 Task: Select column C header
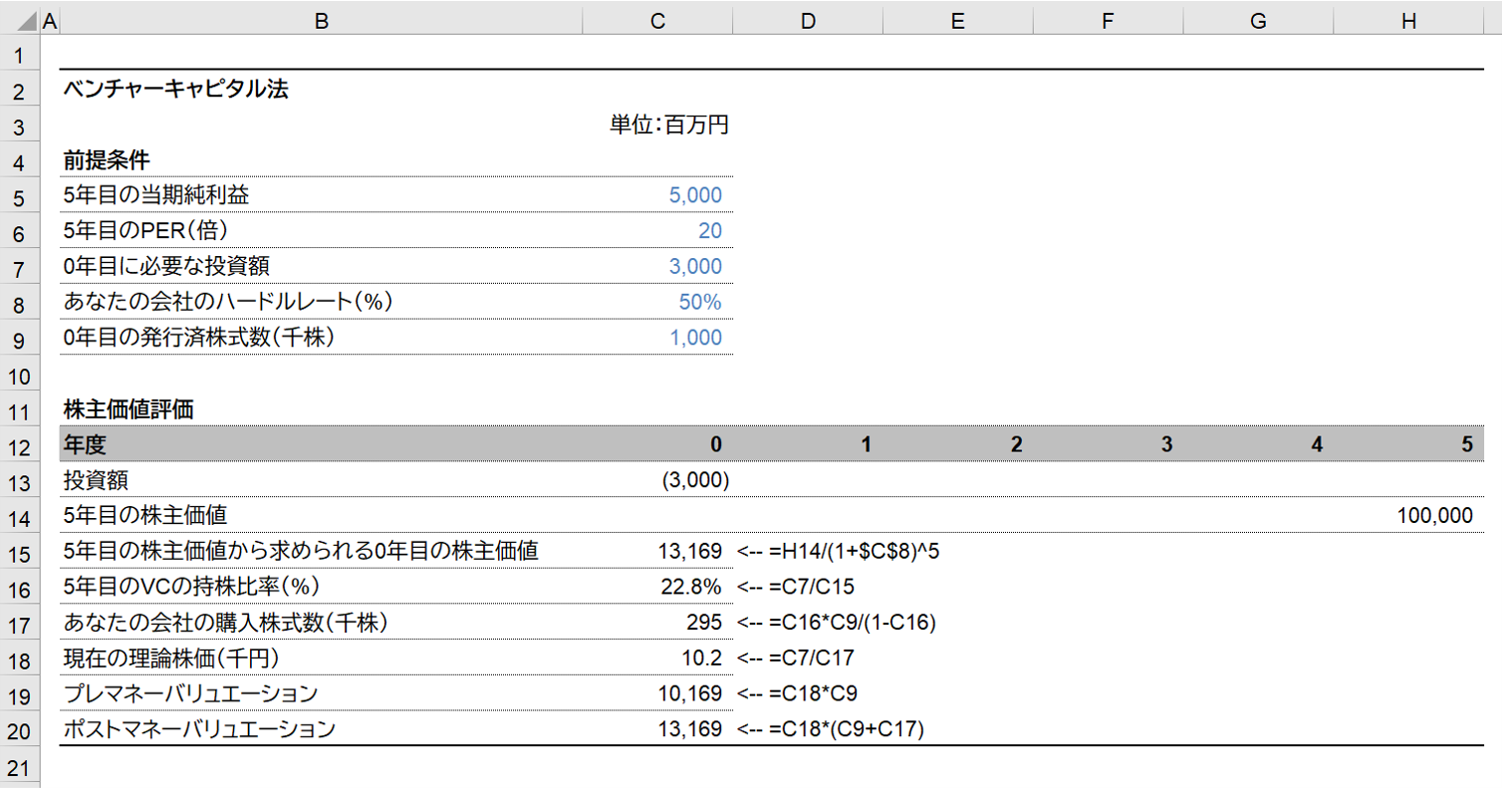pyautogui.click(x=656, y=18)
